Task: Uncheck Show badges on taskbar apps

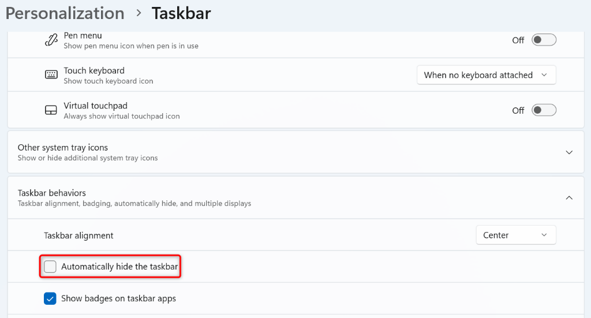Action: tap(50, 298)
